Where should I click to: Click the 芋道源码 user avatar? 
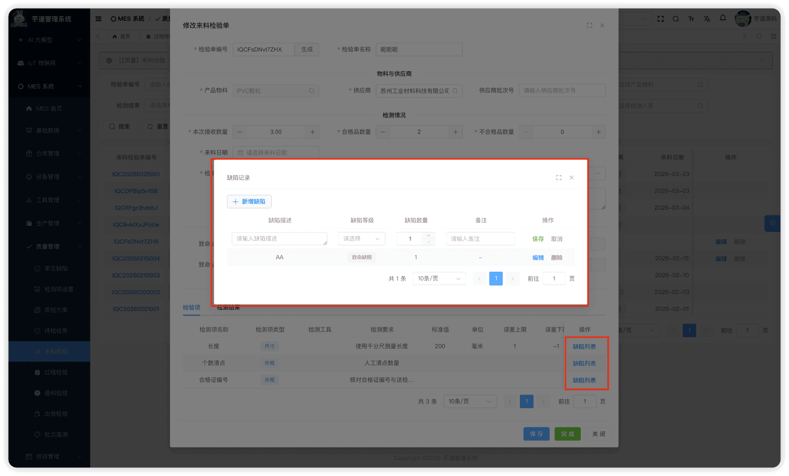pyautogui.click(x=743, y=18)
